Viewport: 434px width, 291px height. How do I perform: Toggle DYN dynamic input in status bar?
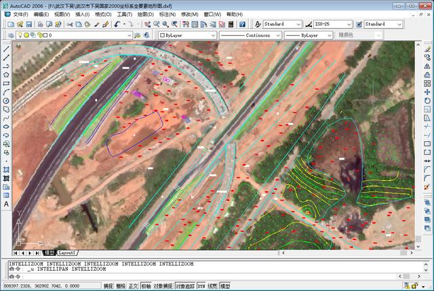pos(201,286)
